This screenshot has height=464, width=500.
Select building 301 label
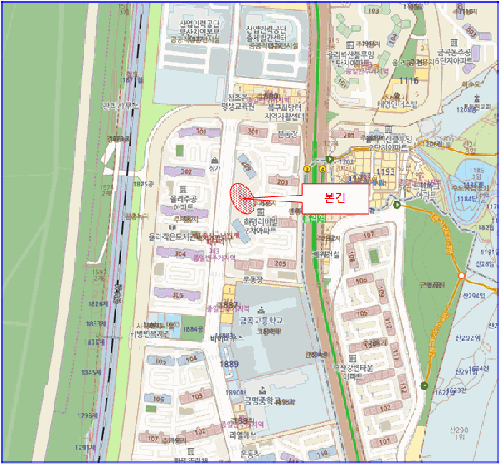point(201,131)
